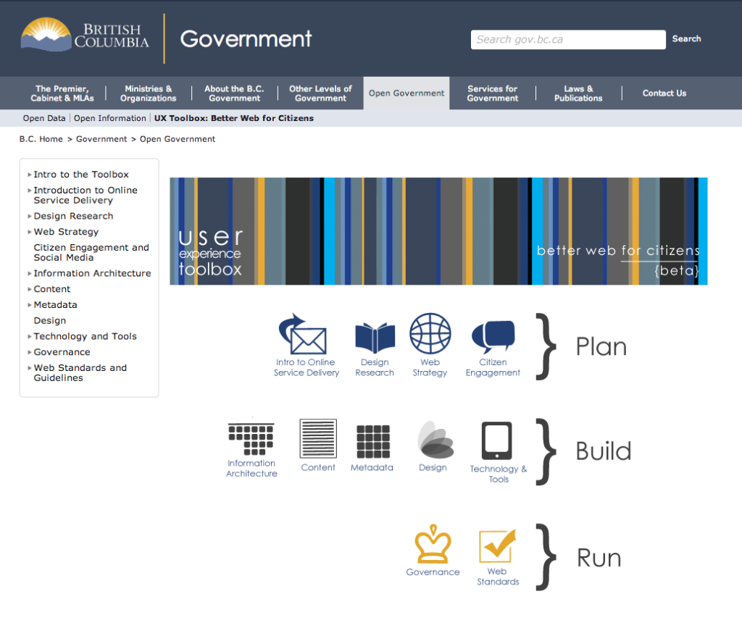
Task: Open the Design Research book icon
Action: (x=375, y=337)
